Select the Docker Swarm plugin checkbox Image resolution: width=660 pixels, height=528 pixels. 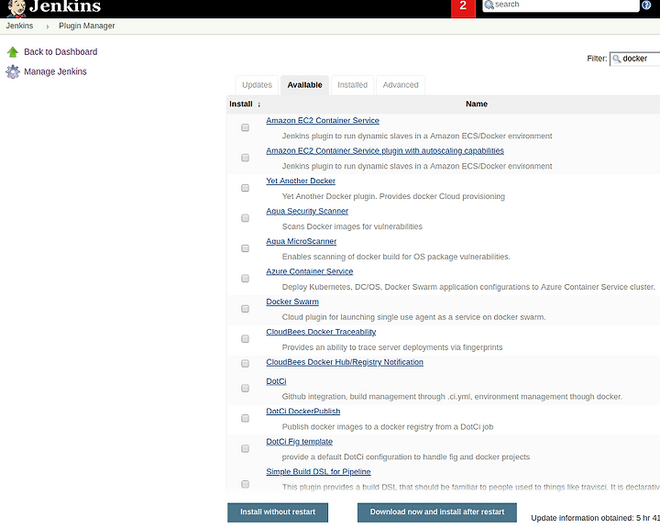pos(245,309)
